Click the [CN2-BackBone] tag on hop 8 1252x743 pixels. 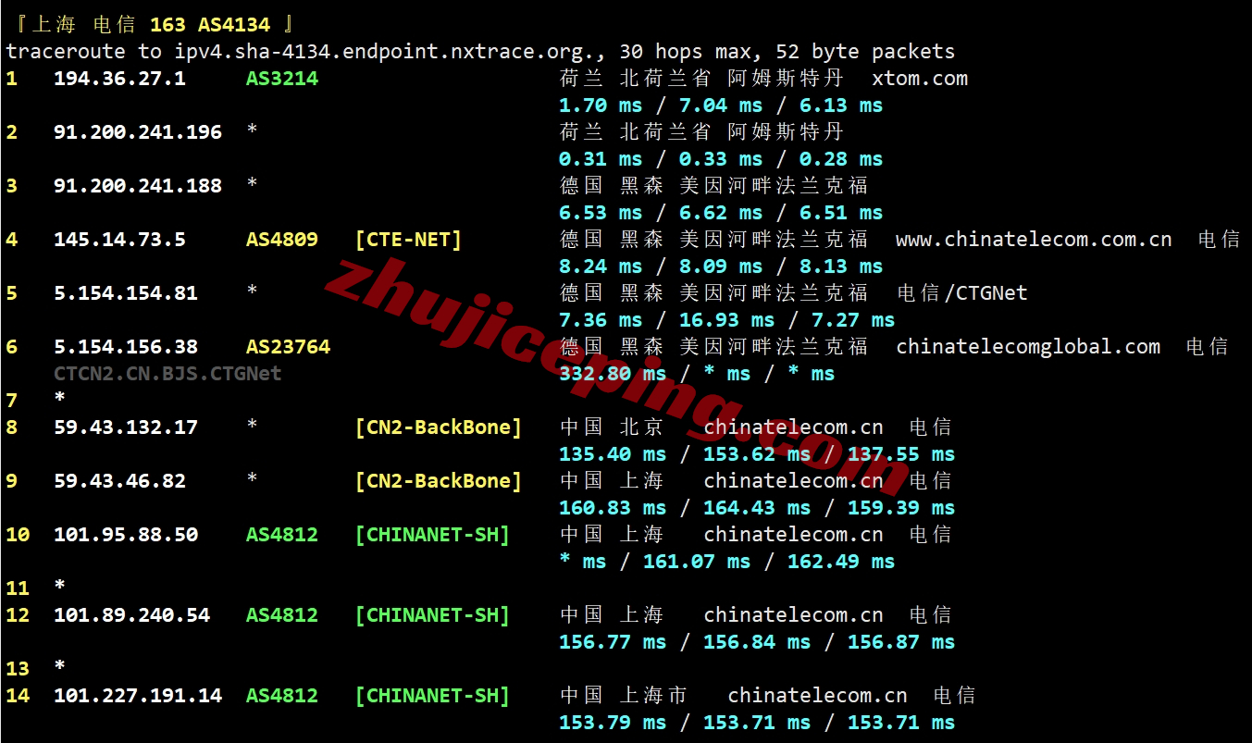pyautogui.click(x=439, y=427)
